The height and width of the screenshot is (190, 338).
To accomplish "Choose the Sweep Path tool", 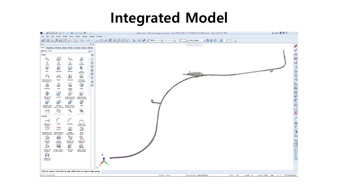I will tap(70, 85).
